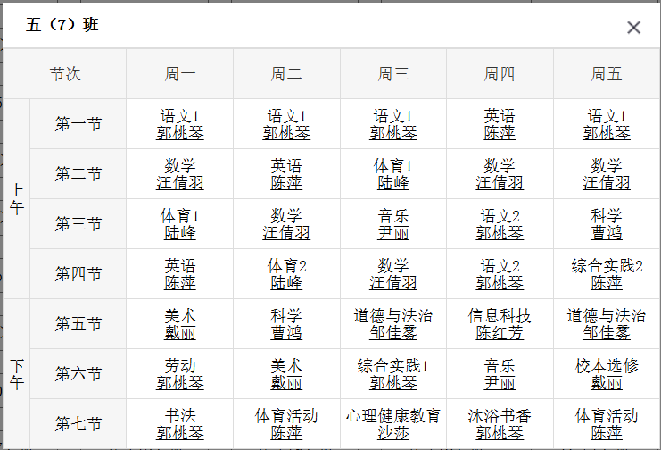The image size is (661, 450).
Task: Open 戴丽 link under Monday 美术
Action: tap(180, 333)
